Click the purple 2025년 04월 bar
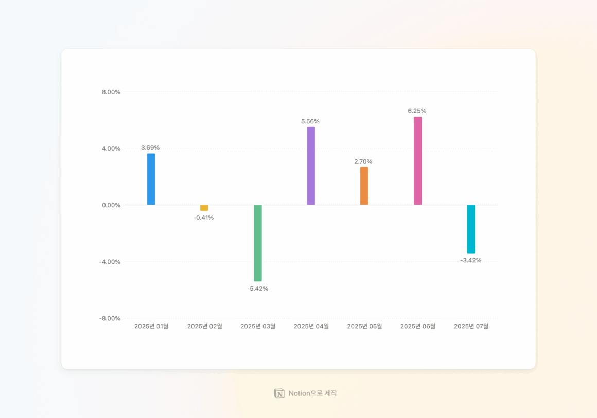The image size is (597, 418). [x=311, y=166]
